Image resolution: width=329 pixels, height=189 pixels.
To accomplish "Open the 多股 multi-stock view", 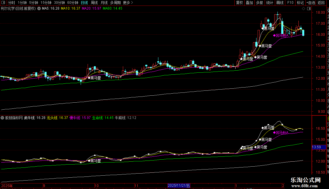I will coord(259,3).
